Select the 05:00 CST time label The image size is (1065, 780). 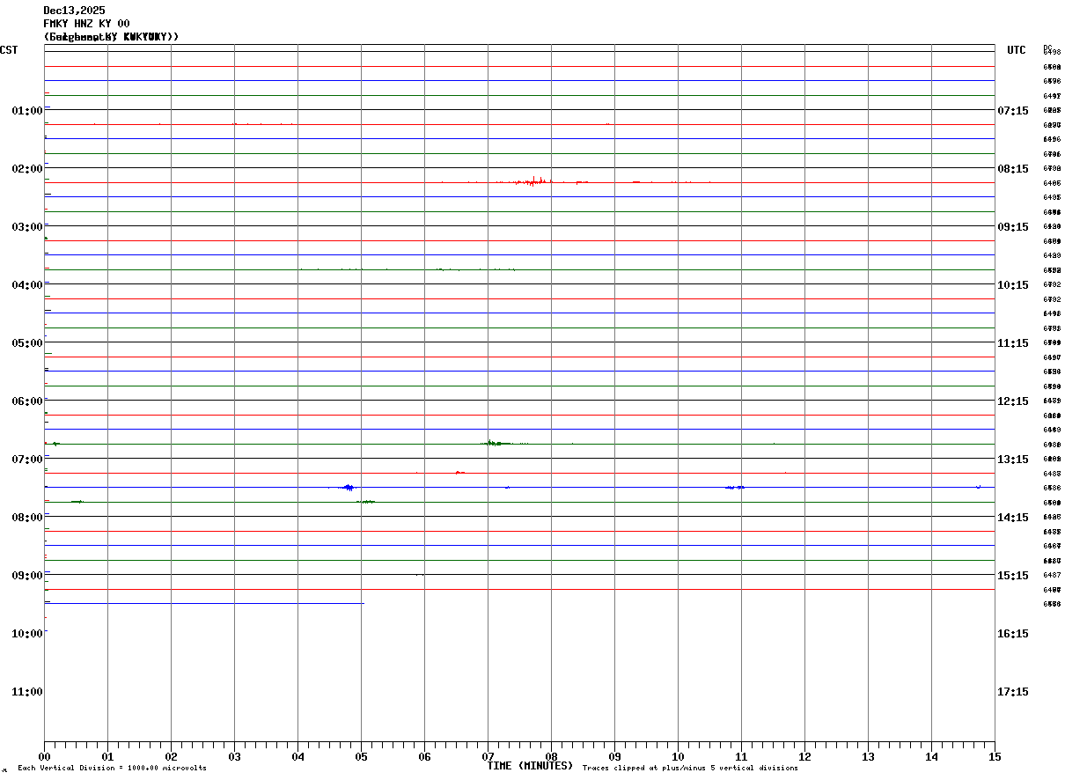(27, 342)
